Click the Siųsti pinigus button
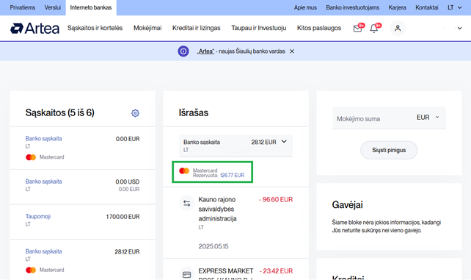The image size is (471, 280). pyautogui.click(x=389, y=150)
